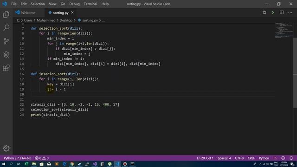Click on print(sirasiz_dizi) line

(x=50, y=115)
